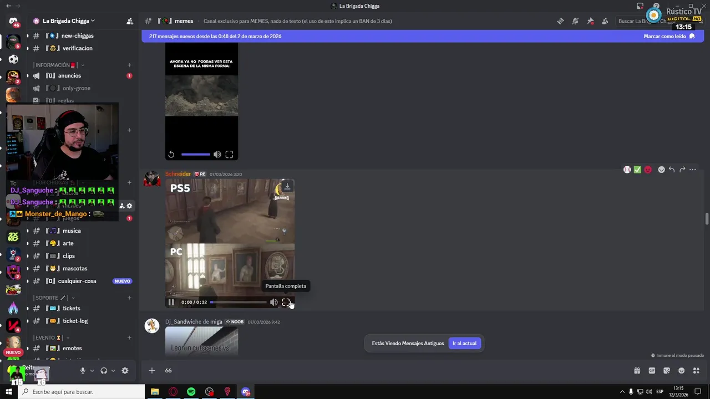Viewport: 710px width, 399px height.
Task: Seek on the PS5 video progress bar
Action: (x=238, y=302)
